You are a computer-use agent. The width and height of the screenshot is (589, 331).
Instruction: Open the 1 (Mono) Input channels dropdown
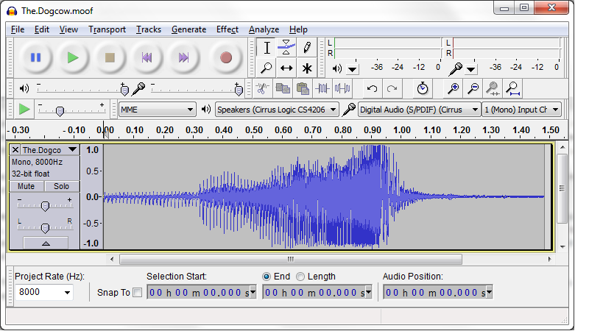click(521, 110)
